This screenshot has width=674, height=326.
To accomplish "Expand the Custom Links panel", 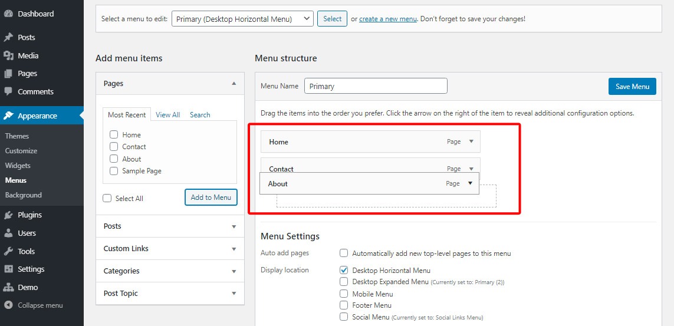I will click(170, 249).
